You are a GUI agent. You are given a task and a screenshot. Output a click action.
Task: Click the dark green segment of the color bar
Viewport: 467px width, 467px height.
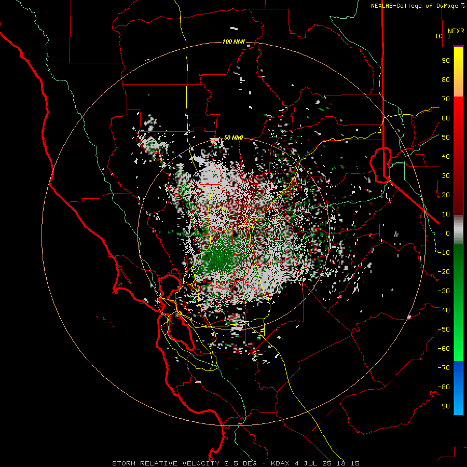pos(458,265)
